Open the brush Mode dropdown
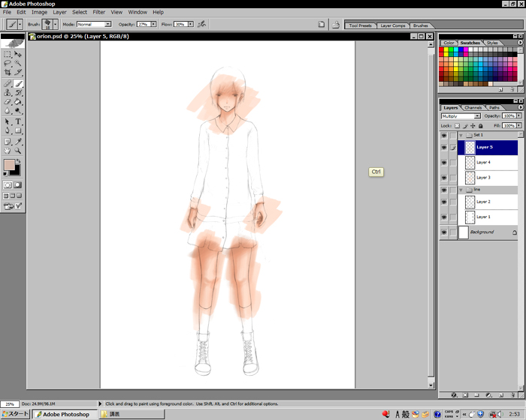Image resolution: width=526 pixels, height=420 pixels. 94,24
